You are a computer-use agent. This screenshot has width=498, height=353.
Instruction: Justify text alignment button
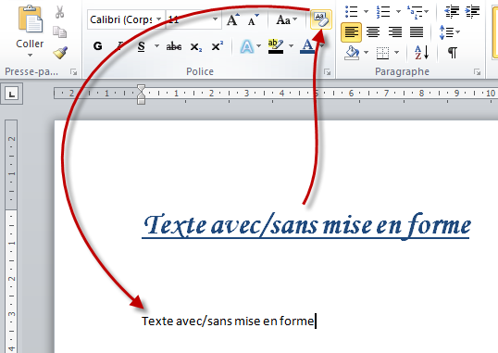point(417,32)
